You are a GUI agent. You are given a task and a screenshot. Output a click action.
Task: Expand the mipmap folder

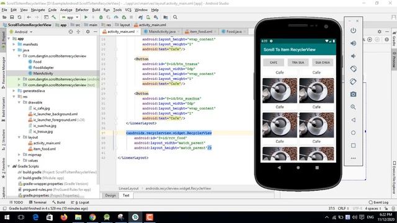19,154
